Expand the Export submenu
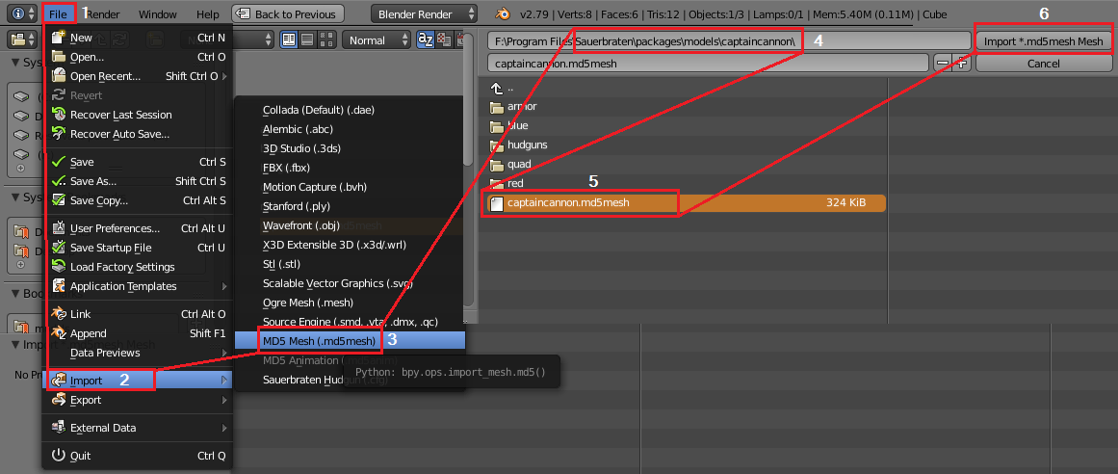The height and width of the screenshot is (474, 1118). [224, 400]
